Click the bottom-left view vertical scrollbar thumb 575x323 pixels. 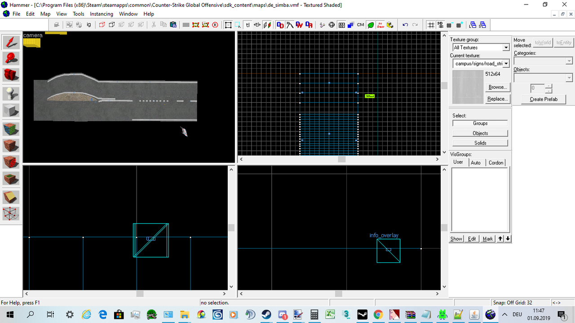pyautogui.click(x=231, y=228)
